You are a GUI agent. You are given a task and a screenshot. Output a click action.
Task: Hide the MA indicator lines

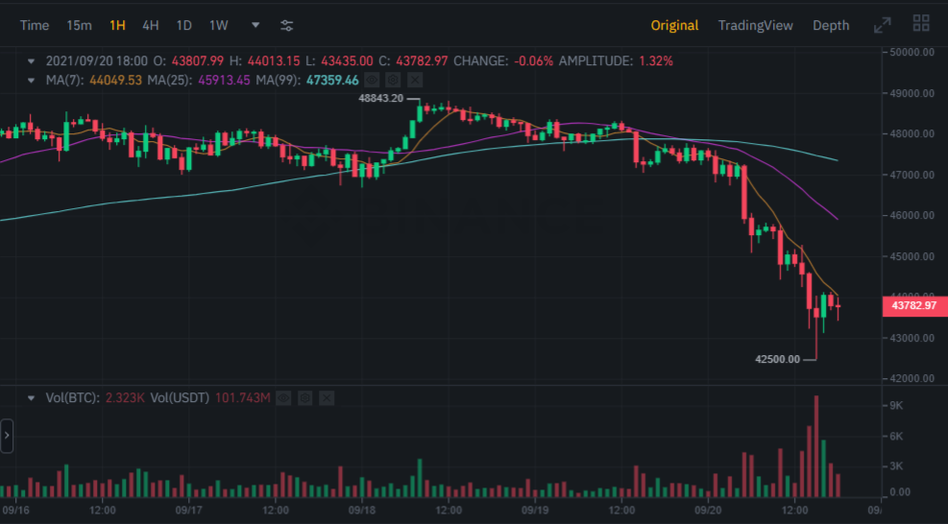[373, 80]
